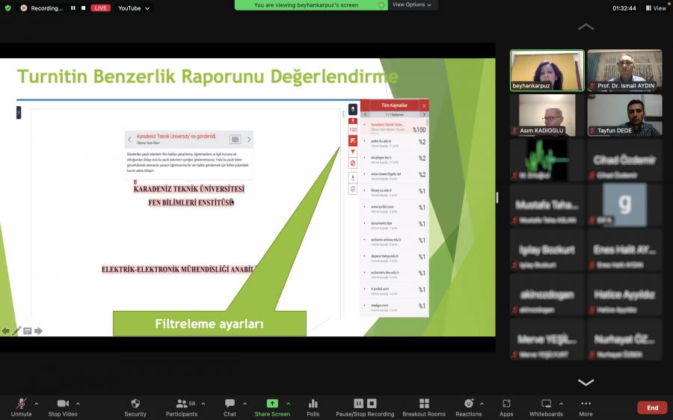Click the filter funnel icon in Turnitin sidebar

[353, 152]
